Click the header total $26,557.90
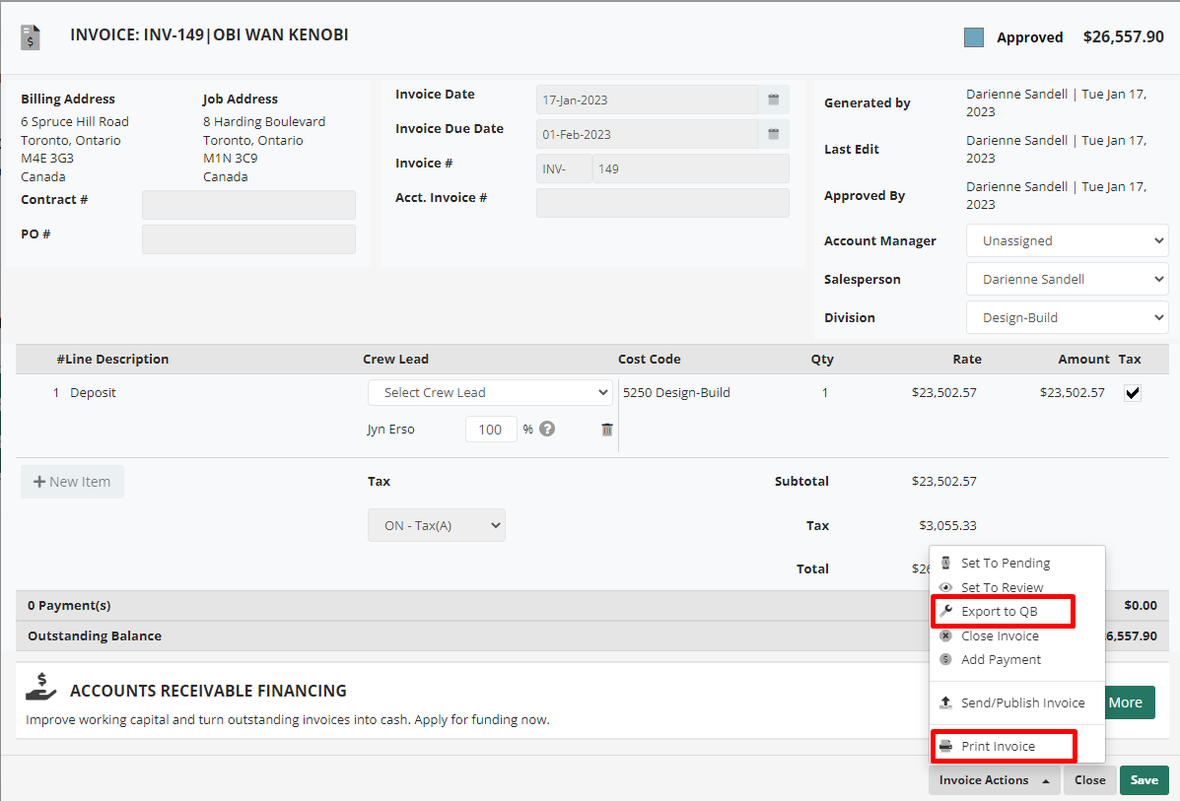1180x801 pixels. (1123, 36)
